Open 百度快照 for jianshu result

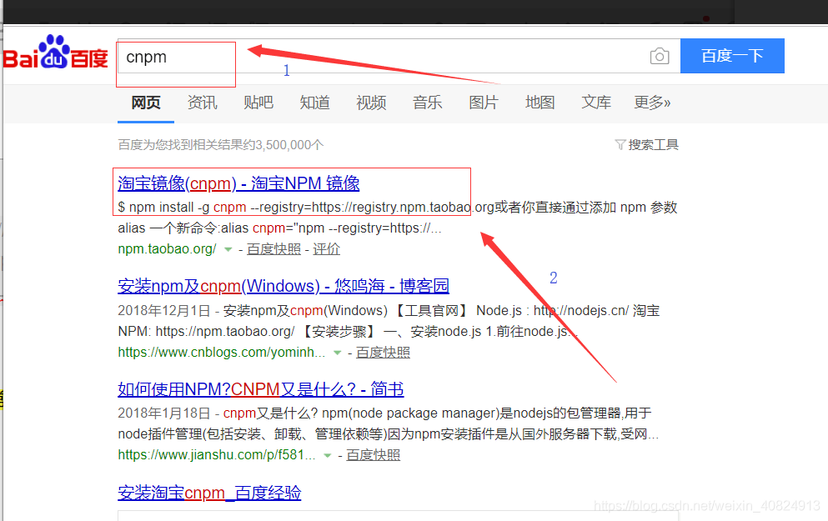pos(373,454)
